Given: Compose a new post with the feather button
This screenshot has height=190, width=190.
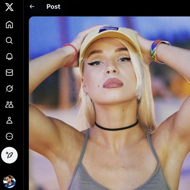Looking at the screenshot, I should click(9, 155).
